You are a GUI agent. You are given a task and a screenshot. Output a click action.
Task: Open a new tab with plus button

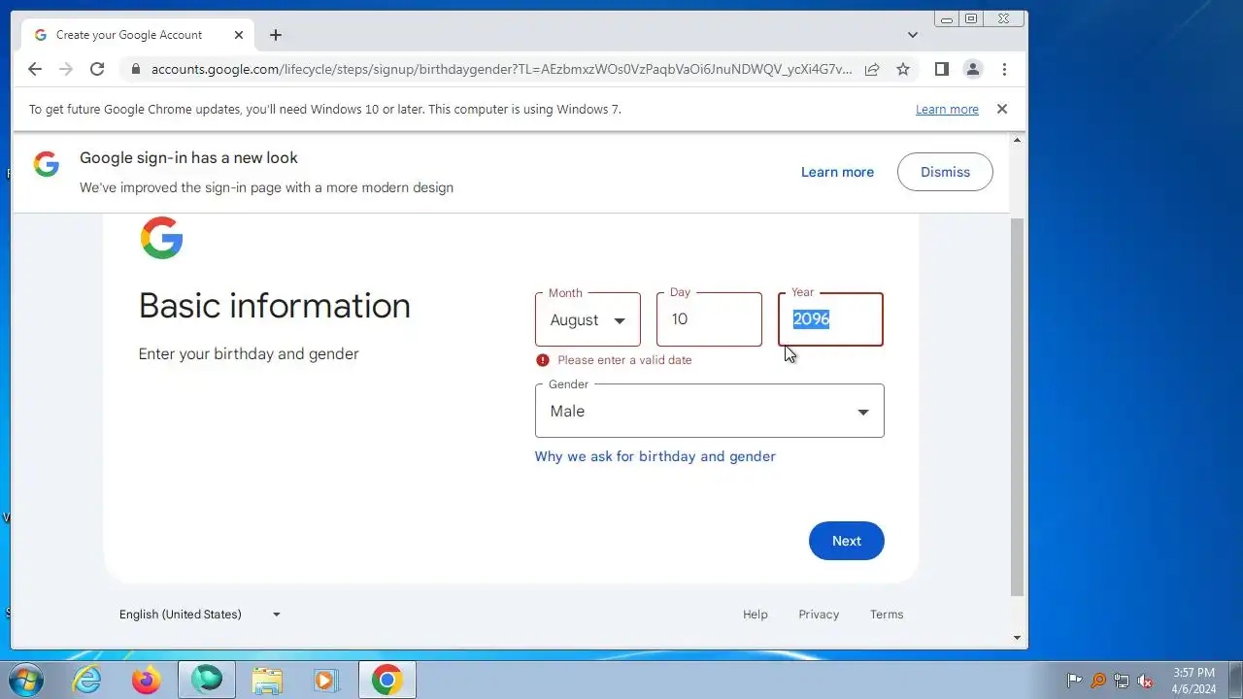click(x=276, y=35)
